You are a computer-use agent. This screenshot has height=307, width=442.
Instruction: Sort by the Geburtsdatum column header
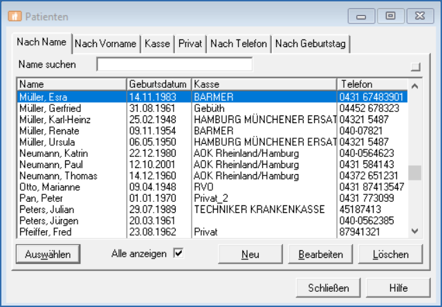pos(159,84)
